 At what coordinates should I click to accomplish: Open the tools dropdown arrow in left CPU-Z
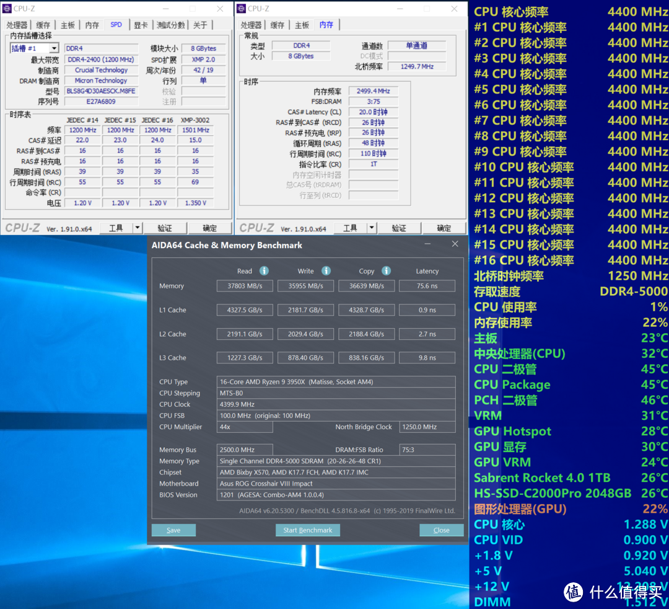click(138, 228)
